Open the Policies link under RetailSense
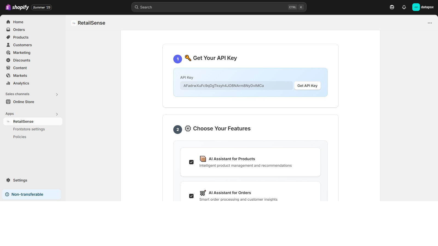Screen dimensions: 438x246 coord(20,137)
